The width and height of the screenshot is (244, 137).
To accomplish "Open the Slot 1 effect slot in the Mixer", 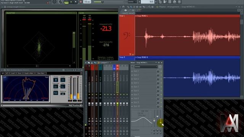I will point(144,71).
